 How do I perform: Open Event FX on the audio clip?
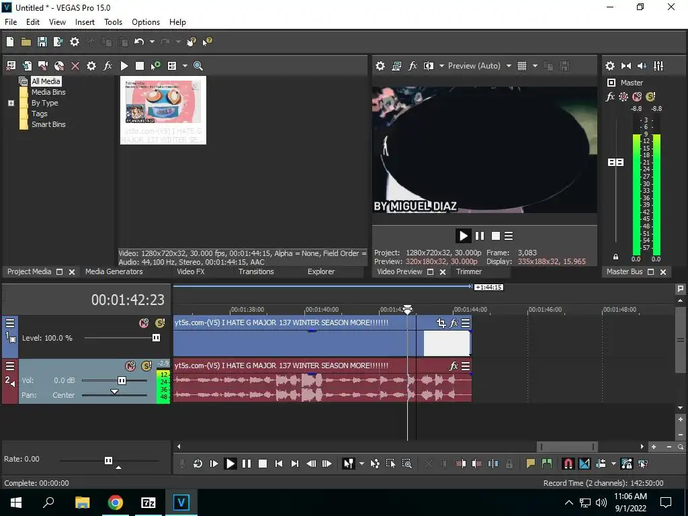454,366
